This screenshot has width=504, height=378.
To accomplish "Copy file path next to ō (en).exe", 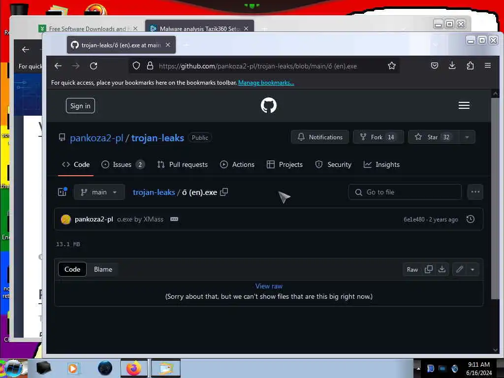I will pos(224,192).
